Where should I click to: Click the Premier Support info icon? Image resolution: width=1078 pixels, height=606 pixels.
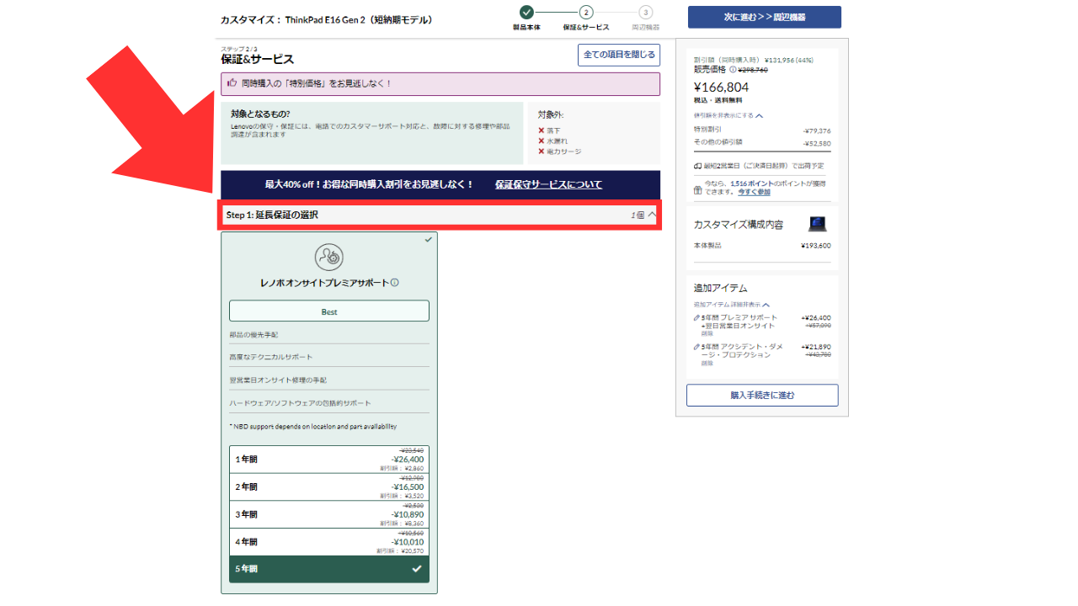pos(395,283)
